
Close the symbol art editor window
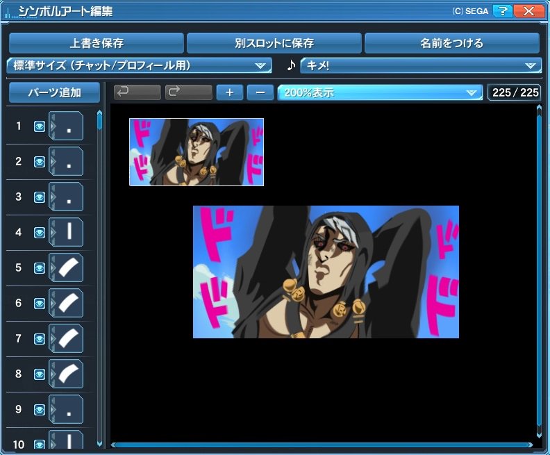[528, 11]
